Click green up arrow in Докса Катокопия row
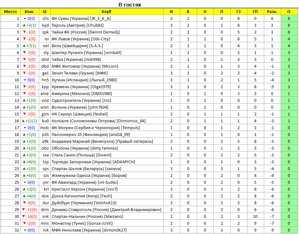Image resolution: width=299 pixels, height=234 pixels. click(x=24, y=196)
